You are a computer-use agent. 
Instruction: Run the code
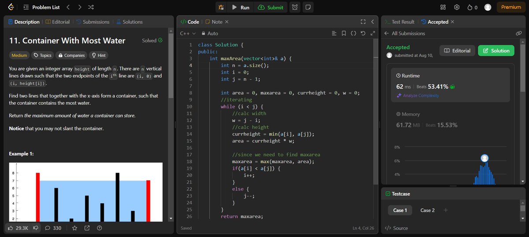[x=241, y=7]
